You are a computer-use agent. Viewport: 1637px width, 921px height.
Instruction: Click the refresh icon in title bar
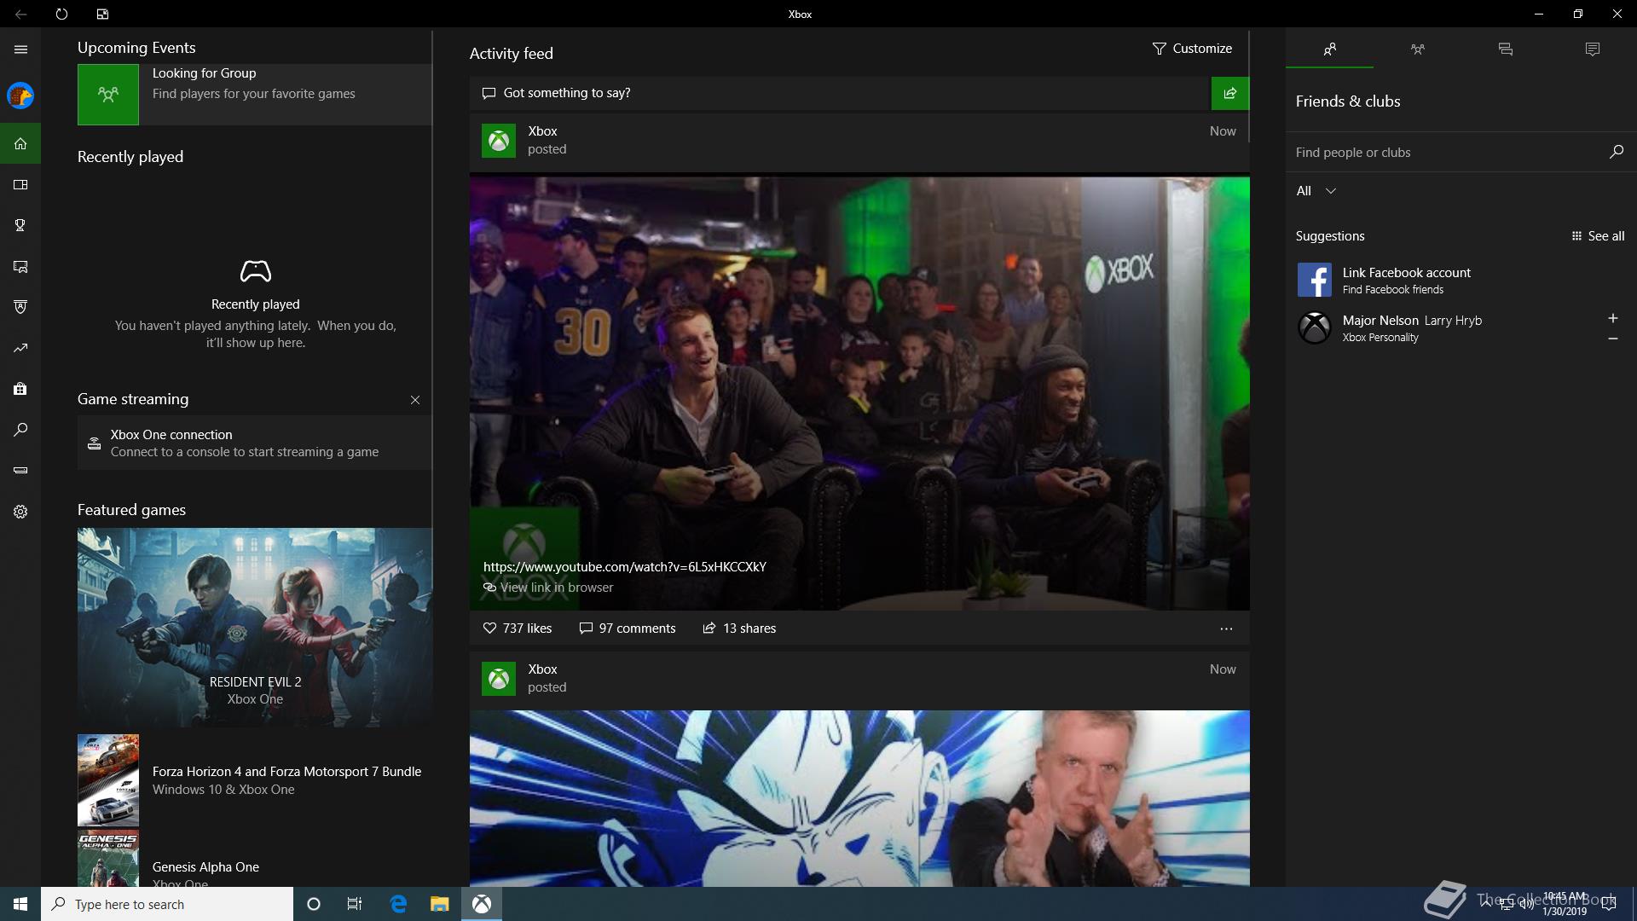[x=61, y=14]
